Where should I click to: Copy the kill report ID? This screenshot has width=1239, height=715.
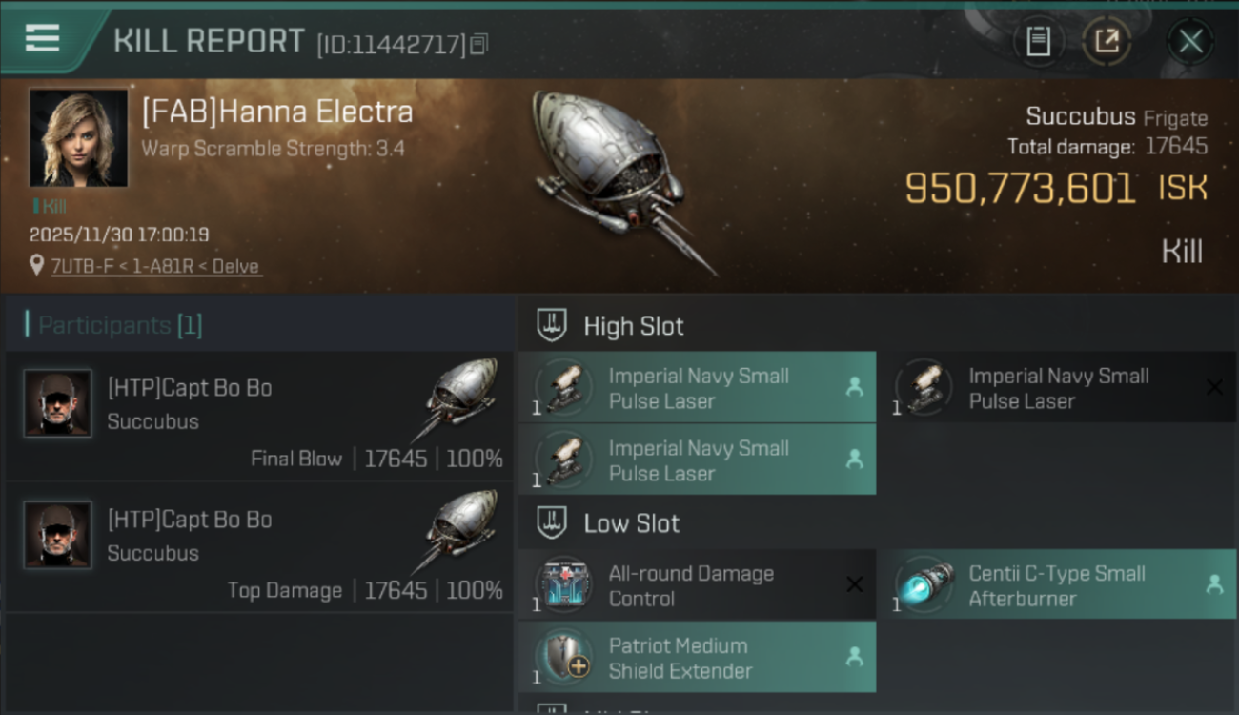(478, 44)
